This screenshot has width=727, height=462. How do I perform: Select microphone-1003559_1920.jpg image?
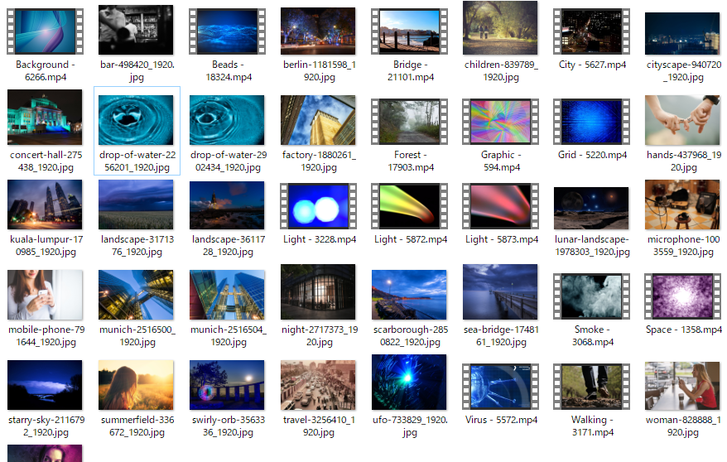[x=682, y=205]
